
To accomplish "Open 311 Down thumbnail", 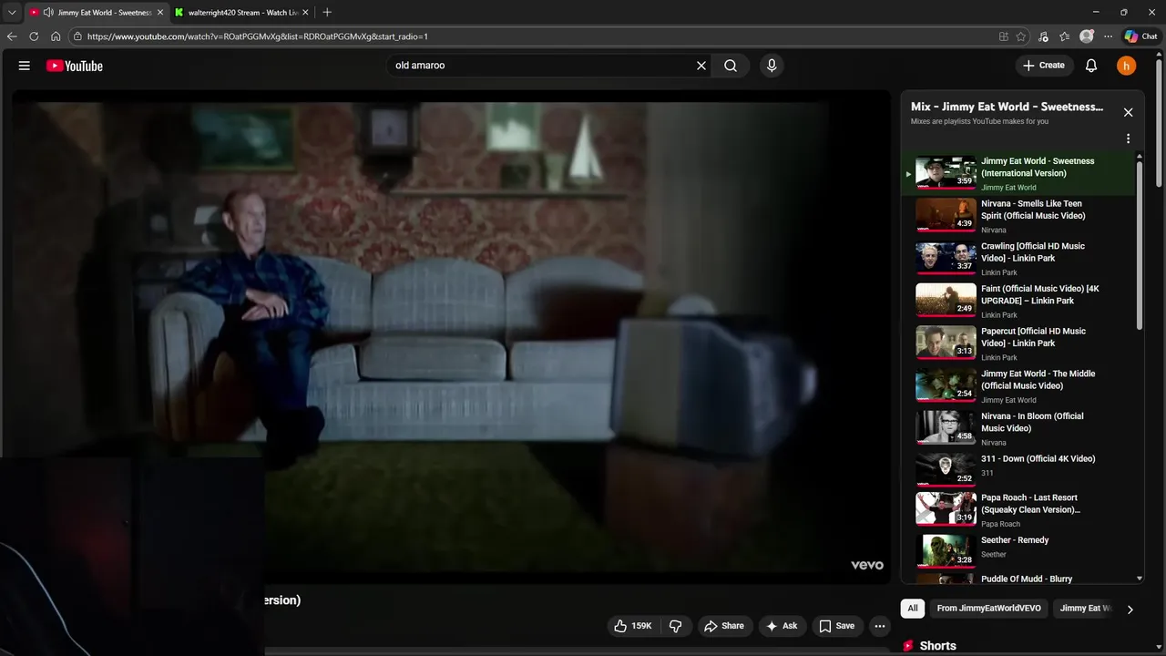I will (x=946, y=469).
